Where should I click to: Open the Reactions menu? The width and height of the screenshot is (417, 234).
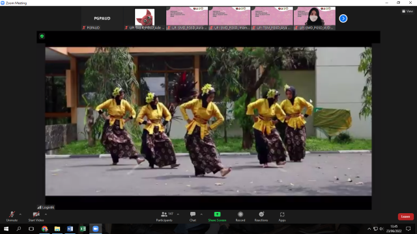pos(261,216)
